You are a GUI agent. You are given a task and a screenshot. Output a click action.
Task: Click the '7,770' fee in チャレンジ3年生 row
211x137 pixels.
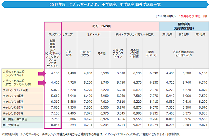click(x=154, y=96)
